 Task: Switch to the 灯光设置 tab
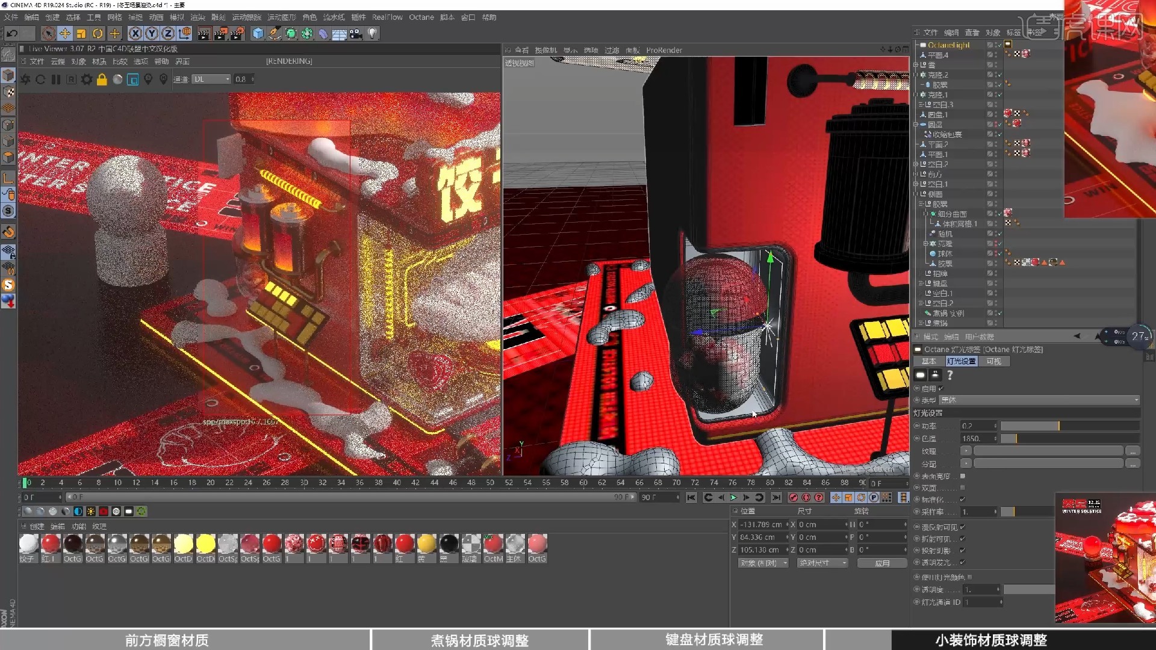(x=961, y=362)
